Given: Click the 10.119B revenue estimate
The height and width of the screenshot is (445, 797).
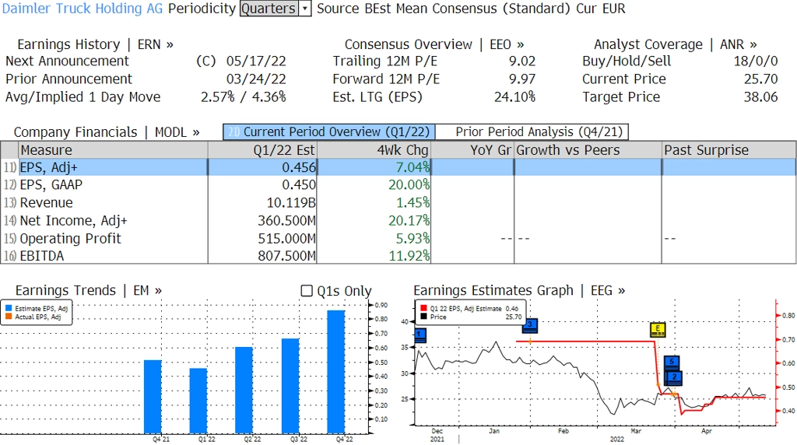Looking at the screenshot, I should pos(291,203).
